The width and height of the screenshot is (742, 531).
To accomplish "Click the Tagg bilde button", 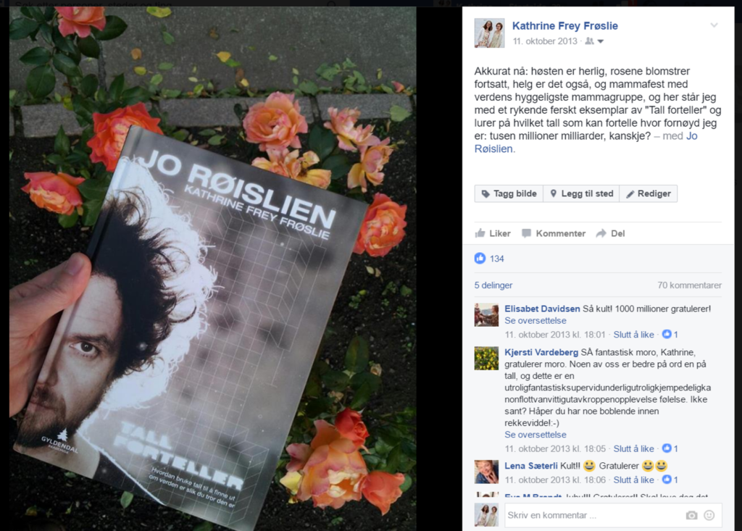I will [x=509, y=193].
